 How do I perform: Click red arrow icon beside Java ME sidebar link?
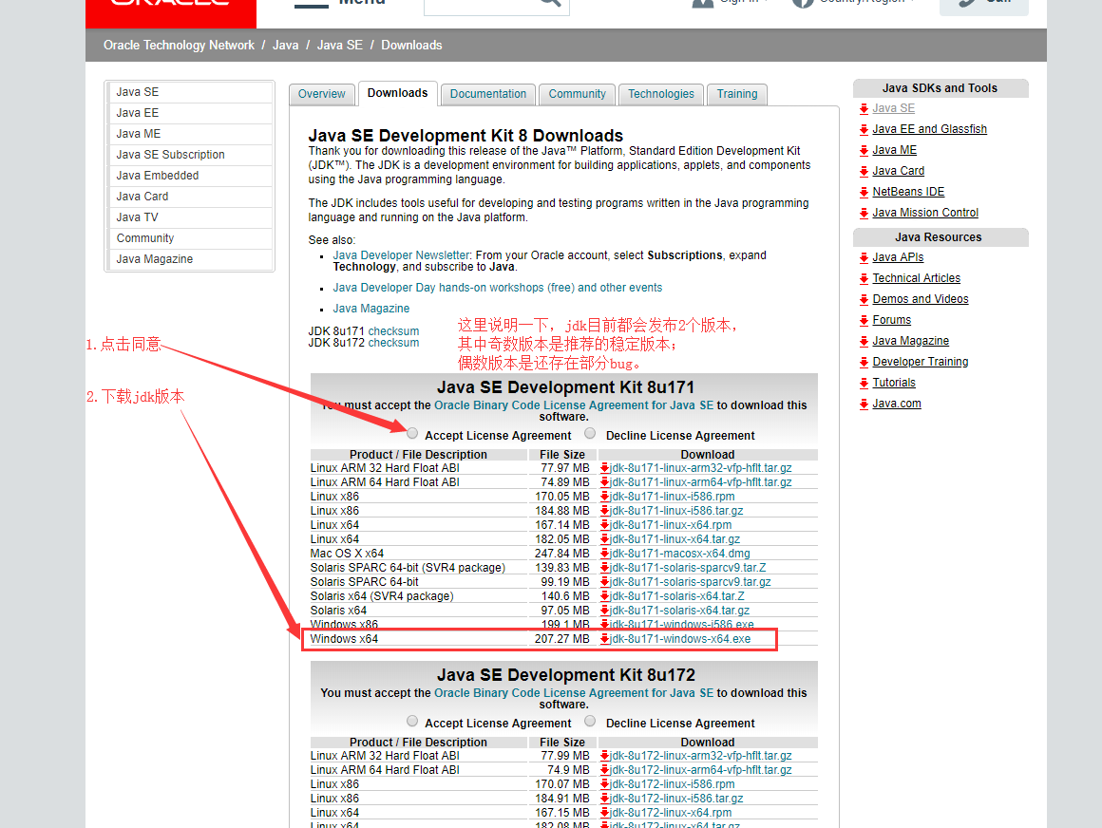tap(864, 151)
